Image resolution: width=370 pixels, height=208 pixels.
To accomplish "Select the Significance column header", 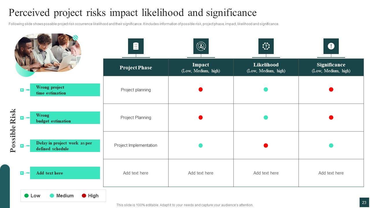I will tap(331, 68).
